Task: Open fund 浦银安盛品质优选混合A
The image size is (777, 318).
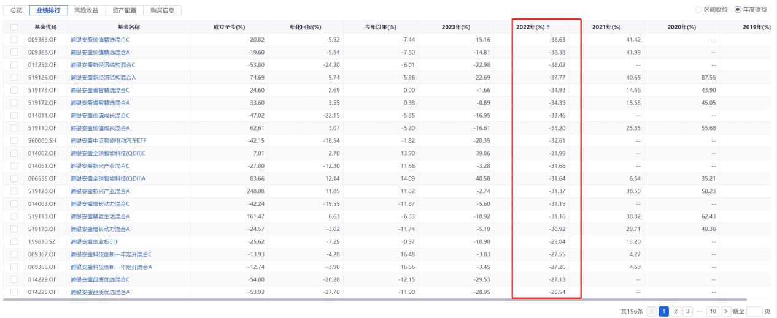Action: 101,291
